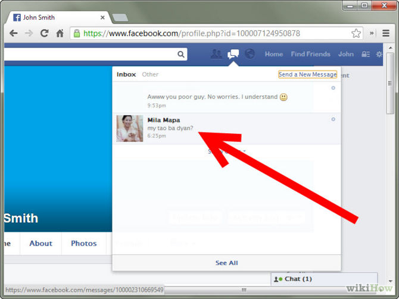Viewport: 399px width, 299px height.
Task: Open privacy shortcuts lock icon
Action: [366, 54]
